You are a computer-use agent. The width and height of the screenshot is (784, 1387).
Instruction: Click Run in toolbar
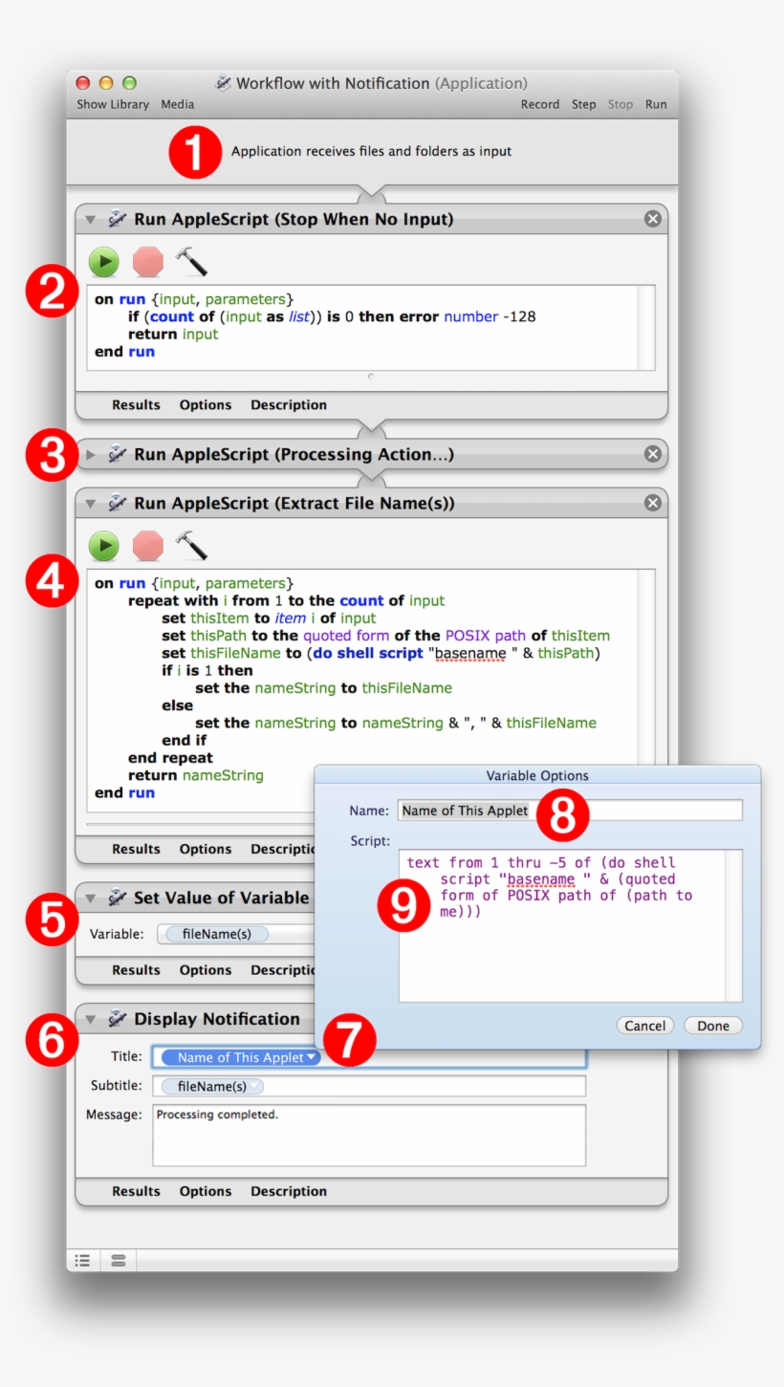(x=656, y=104)
